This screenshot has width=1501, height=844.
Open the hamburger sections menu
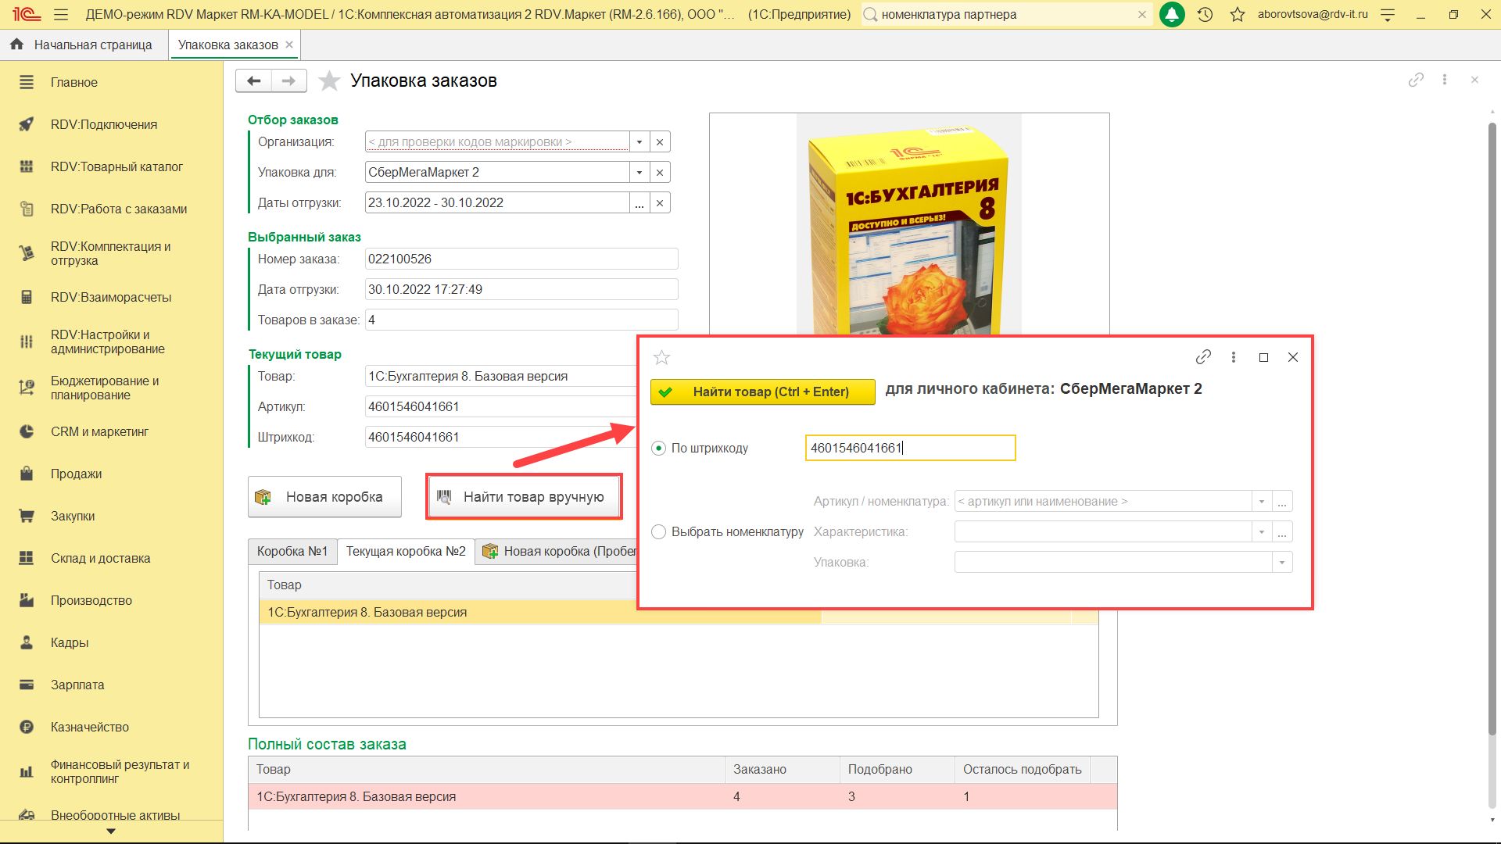[61, 14]
